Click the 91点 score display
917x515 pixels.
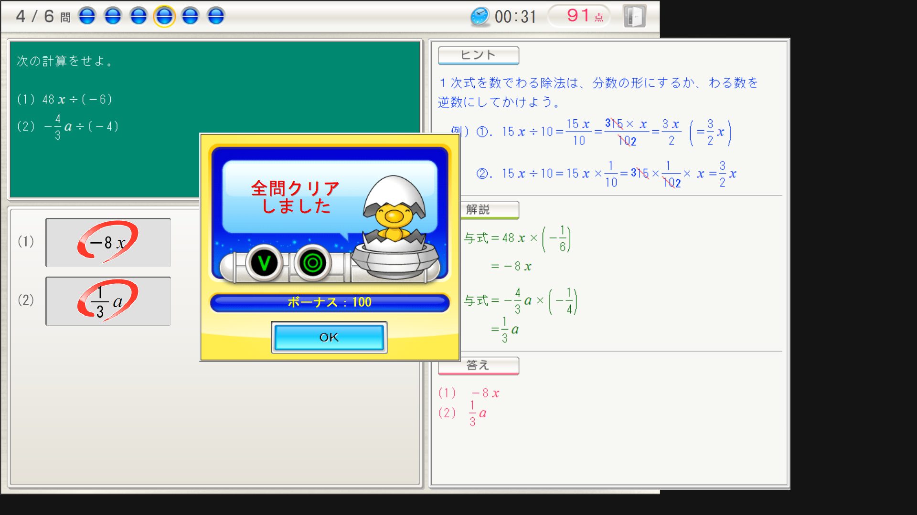coord(579,16)
